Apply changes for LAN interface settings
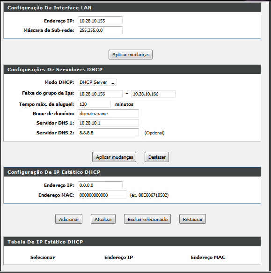Screen dimensions: 271x273 point(131,55)
